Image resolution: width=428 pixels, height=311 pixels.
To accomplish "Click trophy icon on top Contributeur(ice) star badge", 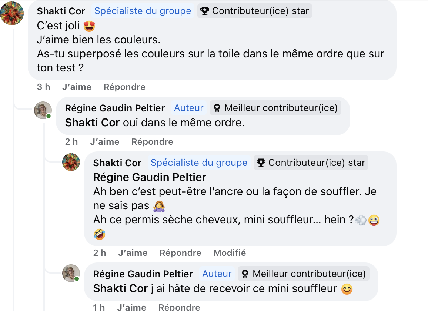I will pos(204,11).
